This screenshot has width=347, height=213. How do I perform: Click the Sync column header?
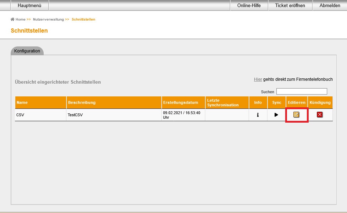[277, 102]
